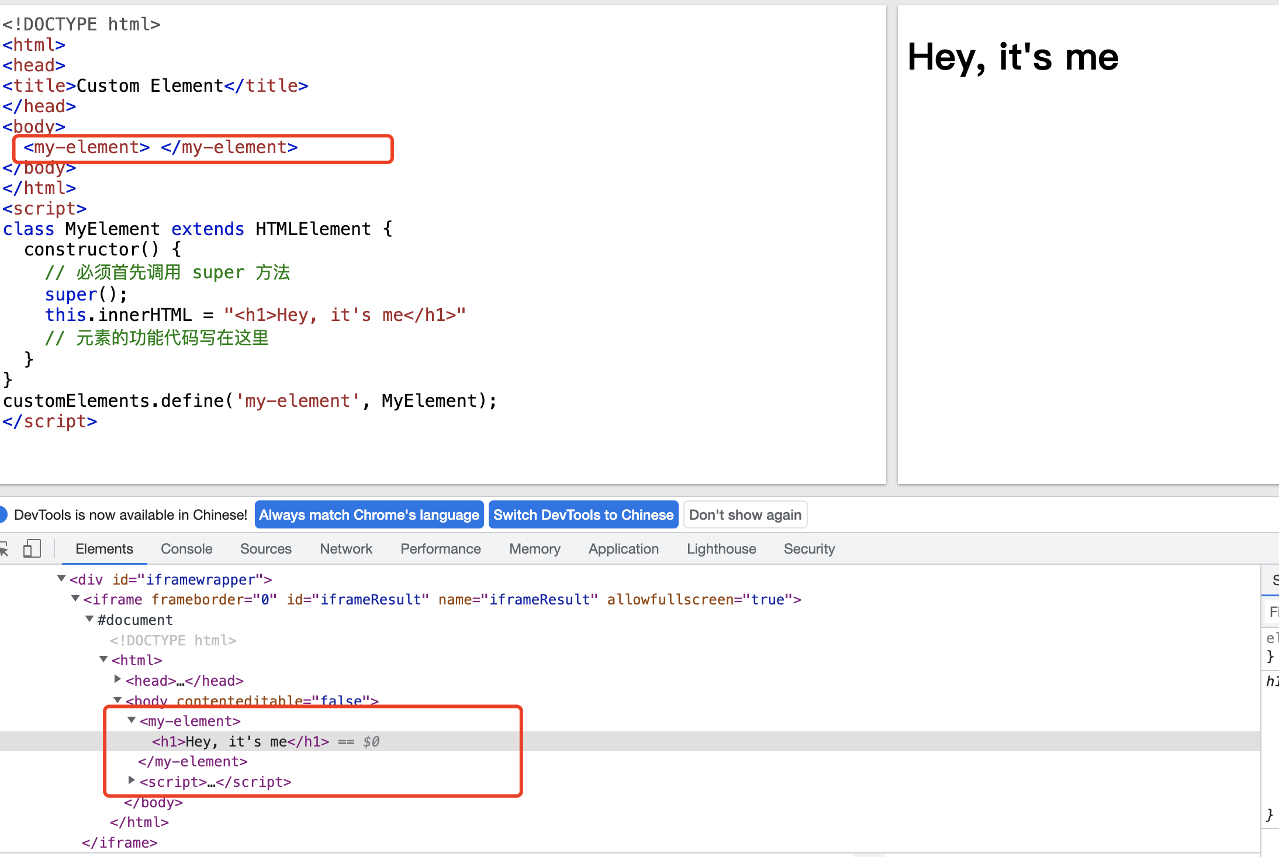
Task: Select the closing </my-element> DOM row
Action: point(193,762)
